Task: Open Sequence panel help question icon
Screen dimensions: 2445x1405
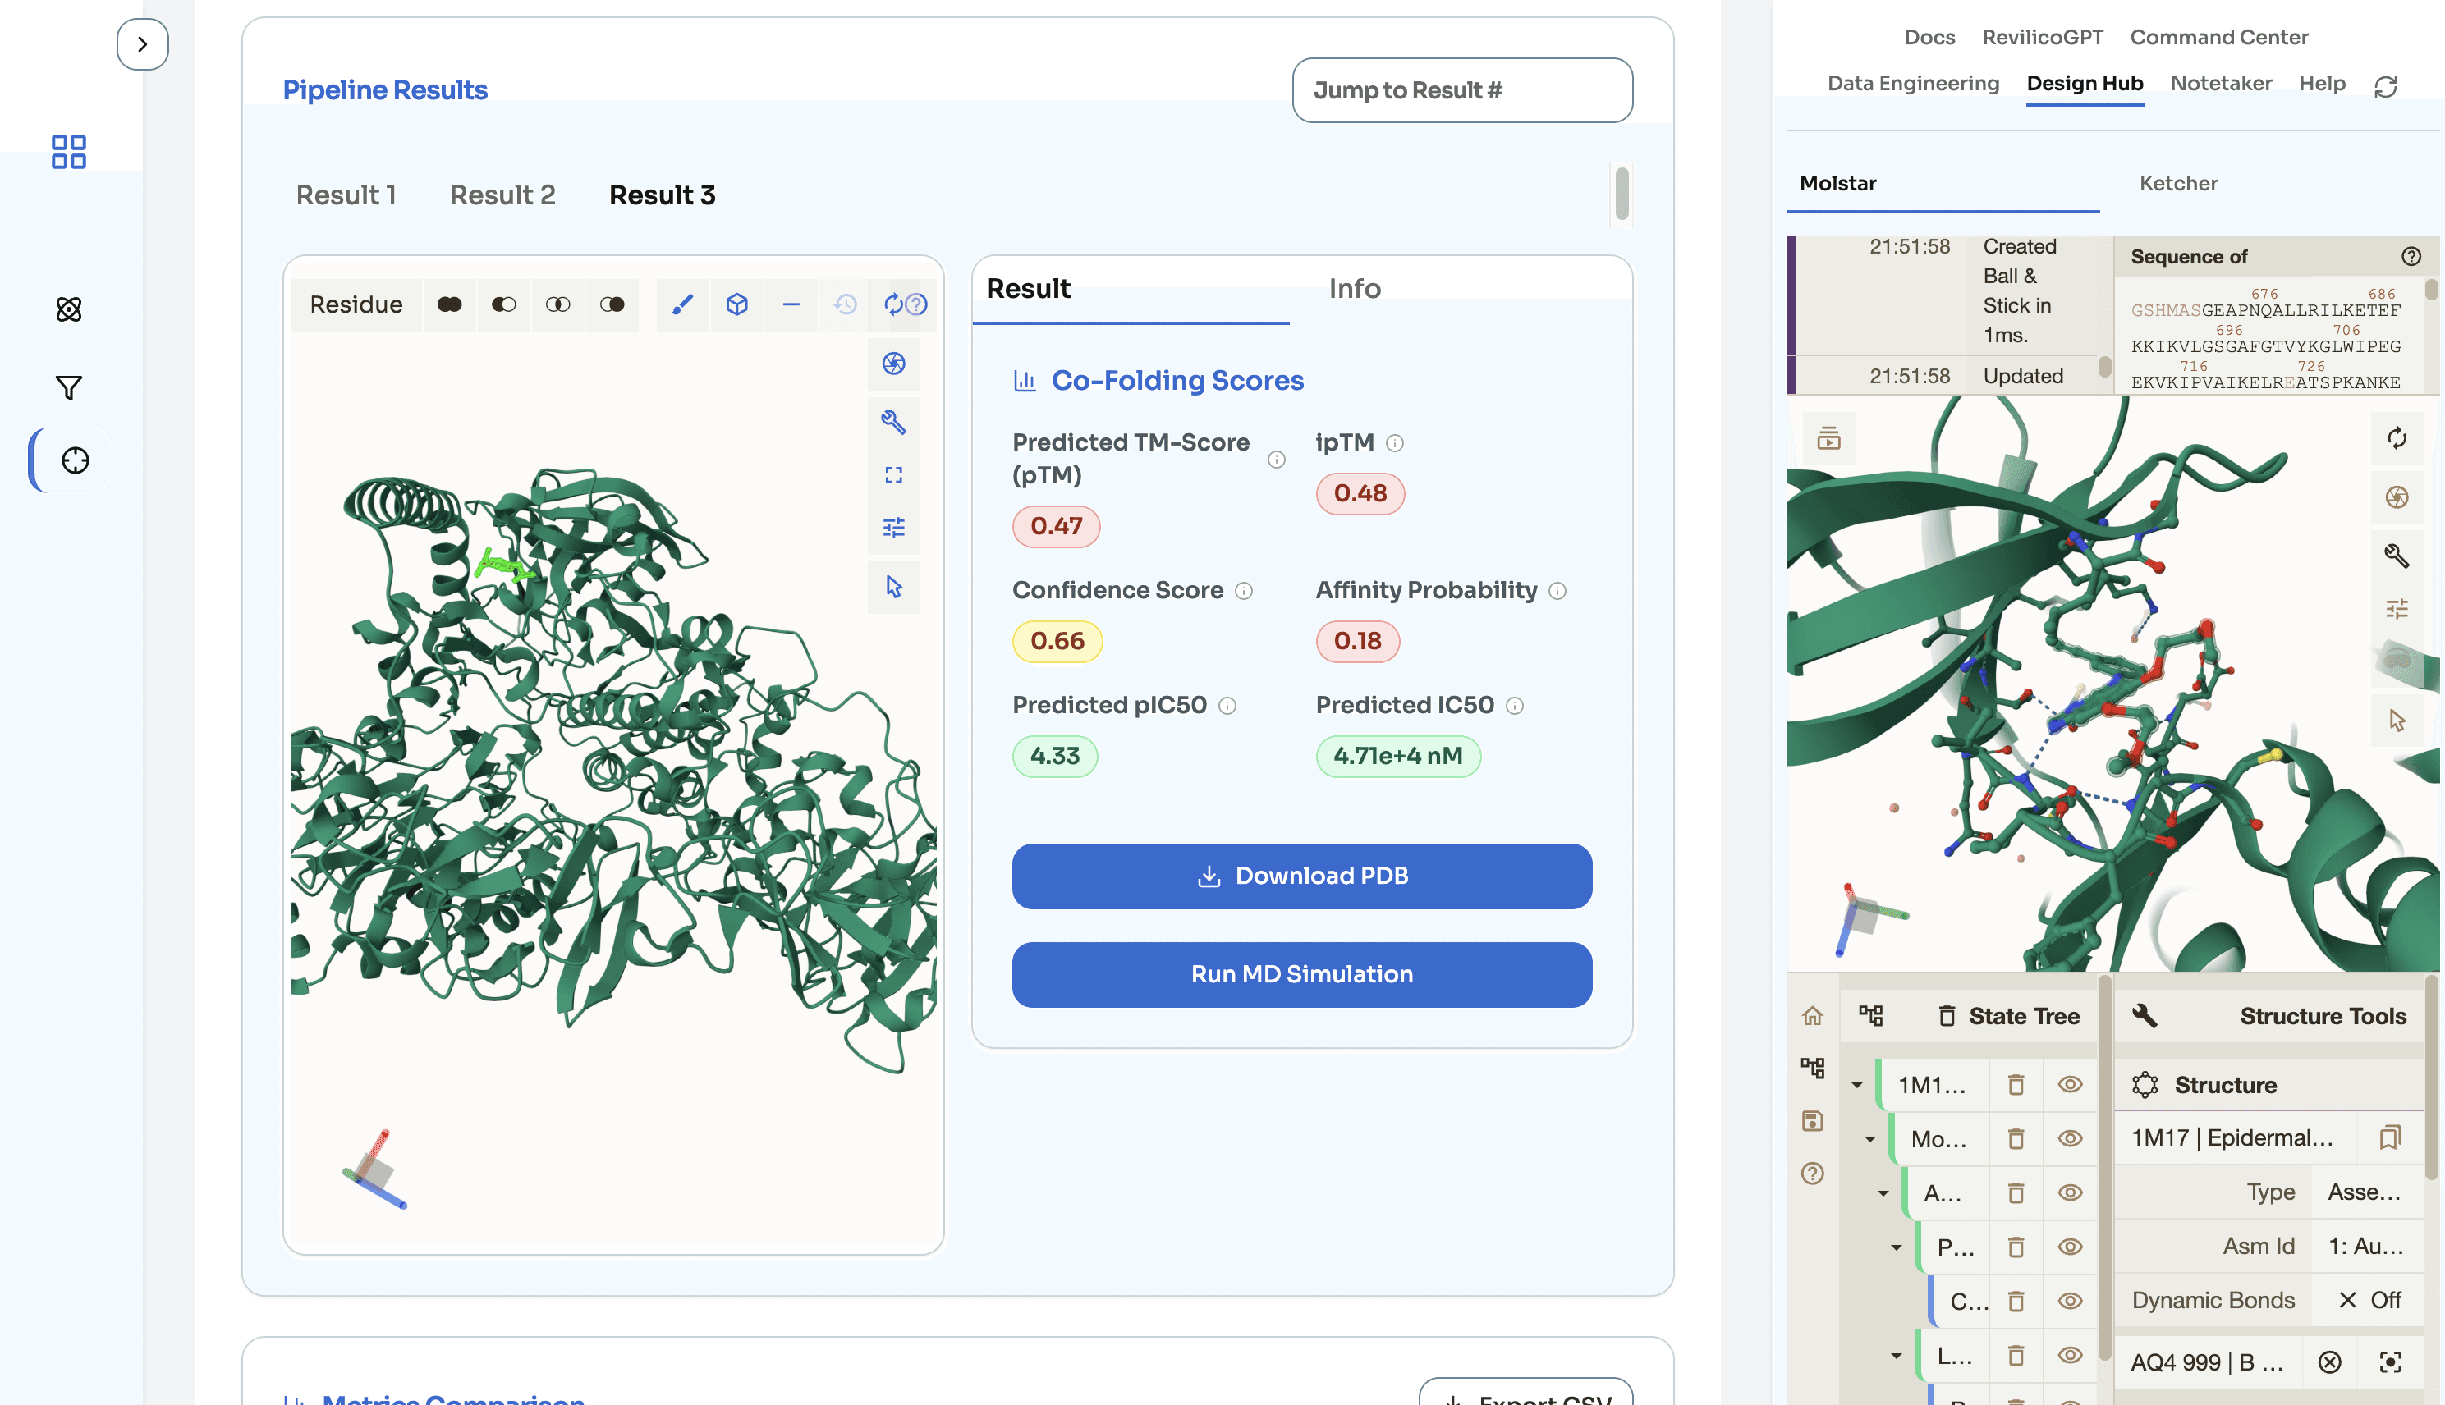Action: (2411, 256)
